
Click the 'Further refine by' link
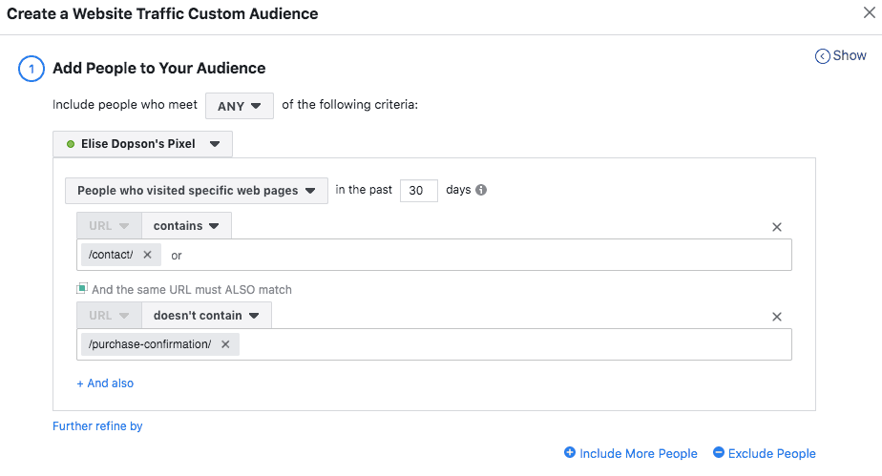(x=97, y=426)
